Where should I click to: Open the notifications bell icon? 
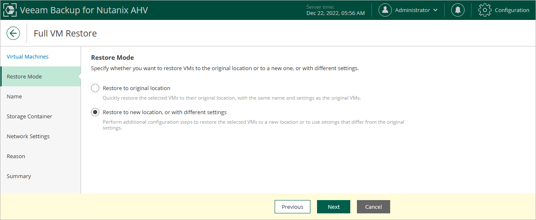pos(458,10)
